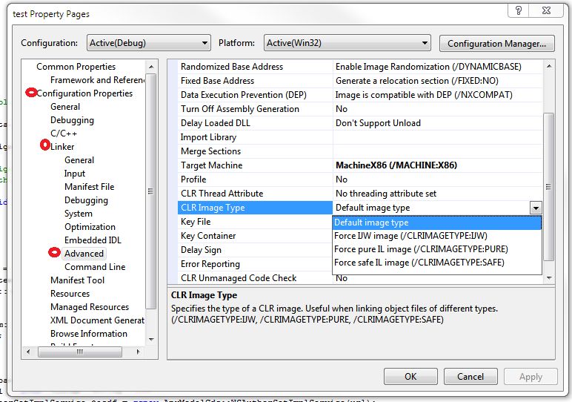This screenshot has height=402, width=572.
Task: Click the property grid vertical scrollbar thumb
Action: tap(548, 187)
